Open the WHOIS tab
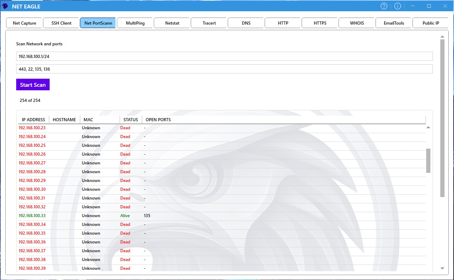454x280 pixels. [357, 23]
